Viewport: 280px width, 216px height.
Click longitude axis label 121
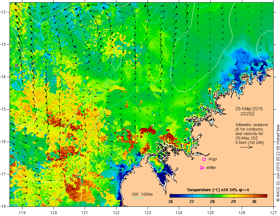click(x=85, y=213)
